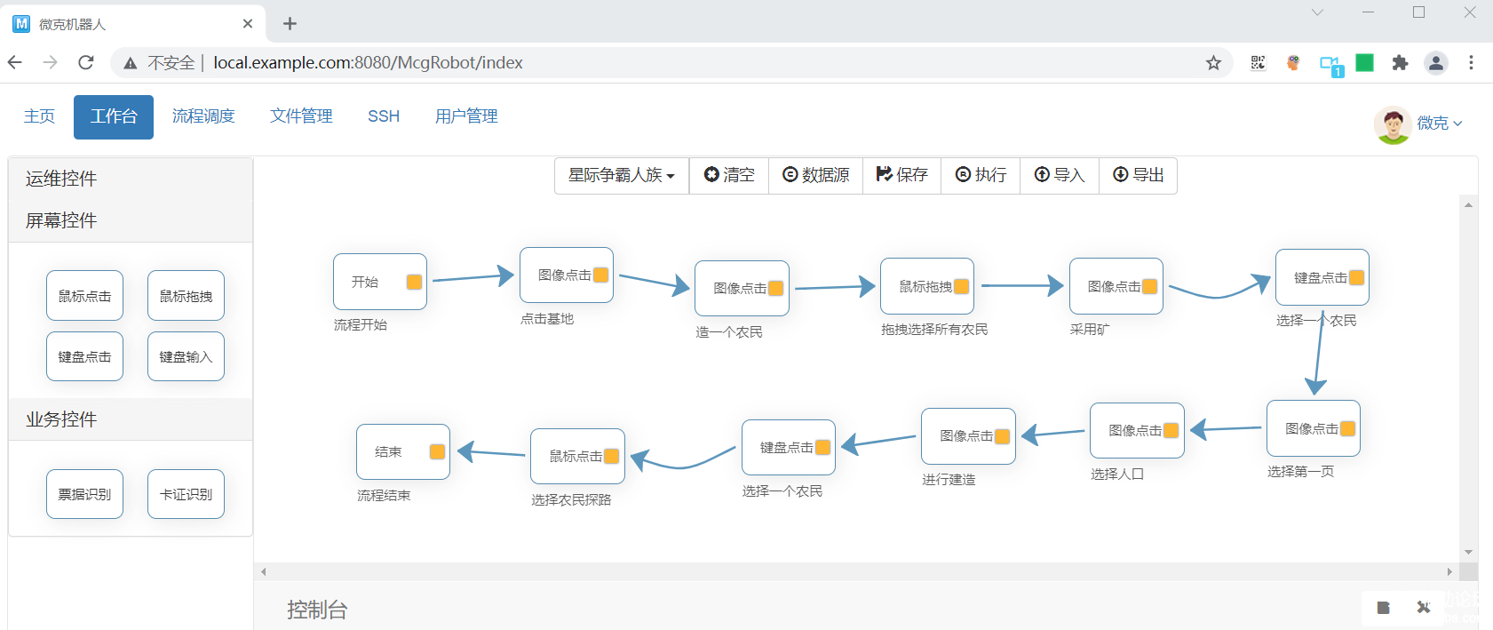Viewport: 1493px width, 630px height.
Task: Click the console icon left of the tools icon
Action: [x=1383, y=608]
